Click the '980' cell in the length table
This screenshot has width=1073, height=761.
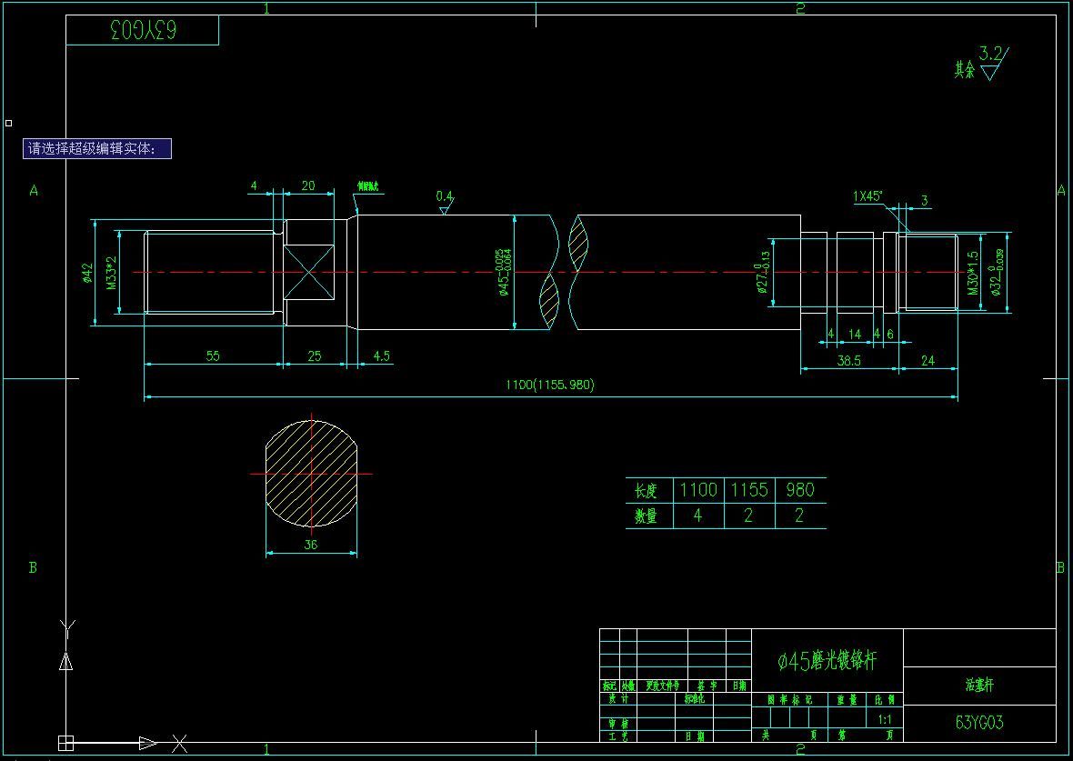point(800,490)
